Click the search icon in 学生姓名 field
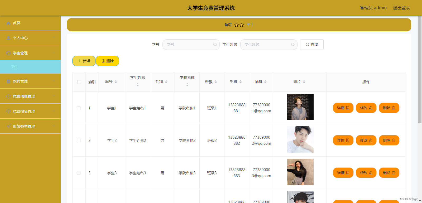Image resolution: width=422 pixels, height=203 pixels. (293, 45)
